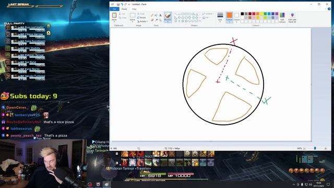Choose the Rectangle shape in Shapes gallery
This screenshot has height=188, width=334.
186,14
